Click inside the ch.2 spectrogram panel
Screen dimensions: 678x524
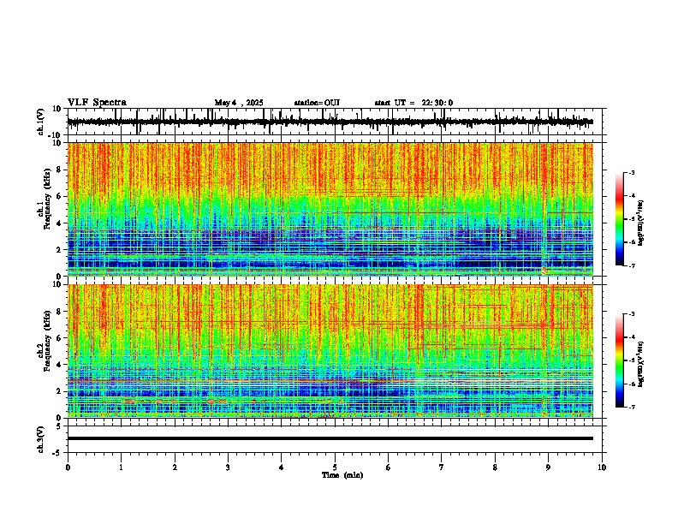330,351
